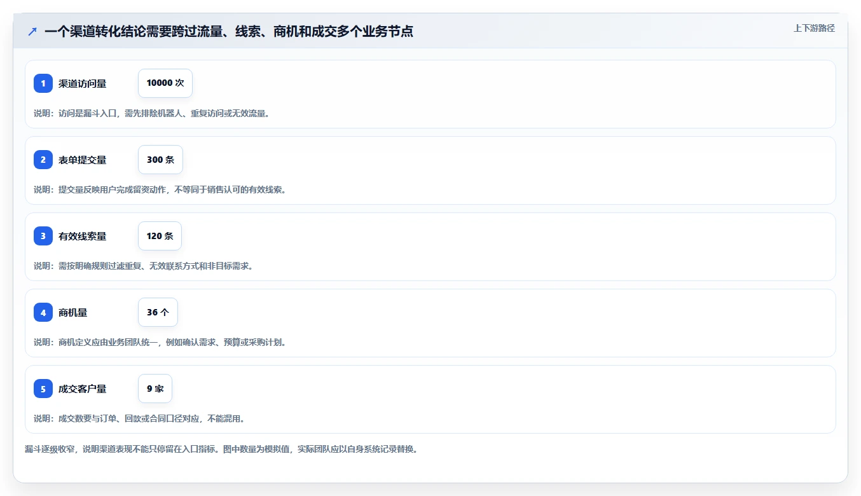
Task: Click the note about 商机定义应由业务团队统一
Action: coord(160,342)
